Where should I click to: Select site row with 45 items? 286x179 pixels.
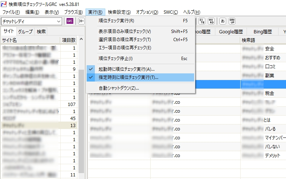(x=39, y=119)
